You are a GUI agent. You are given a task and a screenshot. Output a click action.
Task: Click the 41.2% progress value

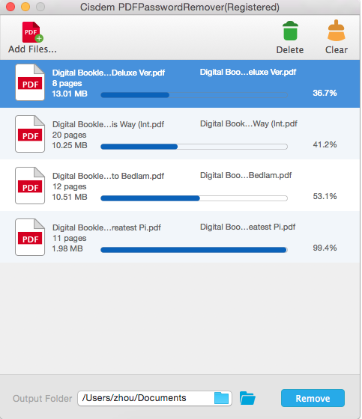(x=325, y=144)
